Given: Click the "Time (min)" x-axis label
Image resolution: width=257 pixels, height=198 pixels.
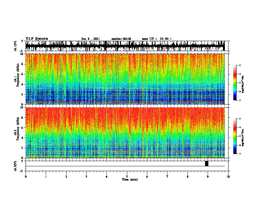Looking at the screenshot, I should 130,180.
